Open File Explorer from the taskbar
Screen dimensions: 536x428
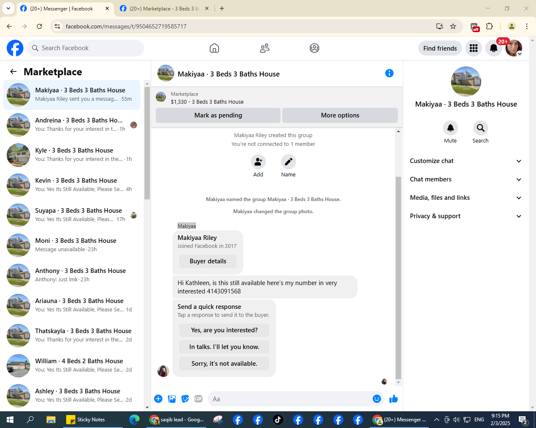click(x=51, y=420)
